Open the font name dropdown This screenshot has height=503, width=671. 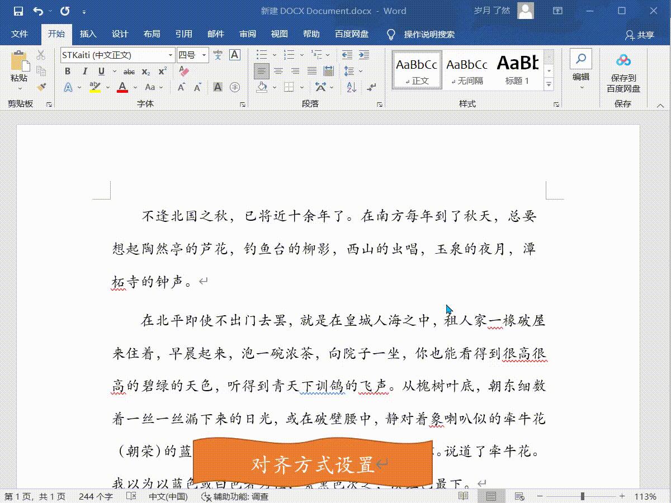171,54
